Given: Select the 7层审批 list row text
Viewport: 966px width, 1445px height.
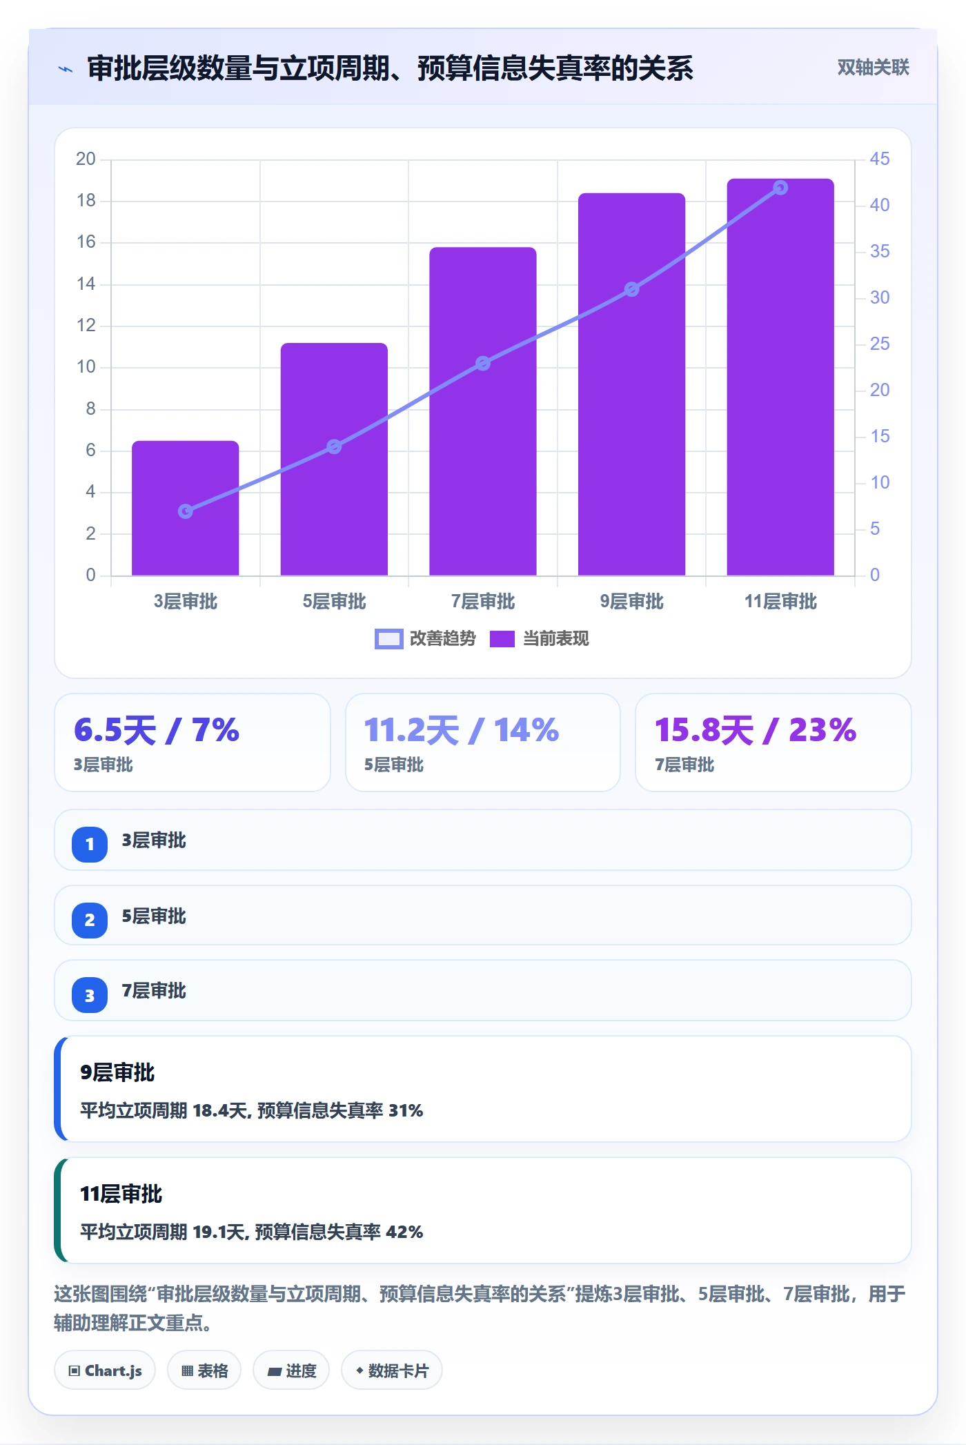Looking at the screenshot, I should [x=154, y=991].
